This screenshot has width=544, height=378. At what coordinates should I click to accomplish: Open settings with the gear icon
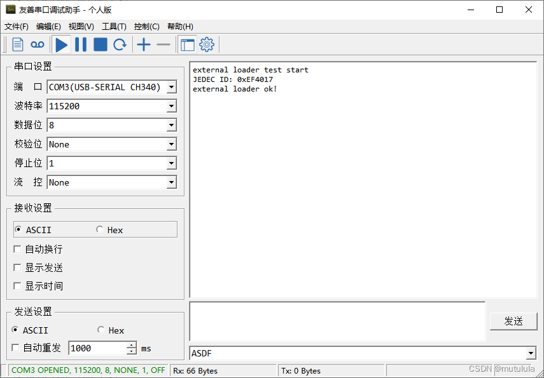coord(206,44)
